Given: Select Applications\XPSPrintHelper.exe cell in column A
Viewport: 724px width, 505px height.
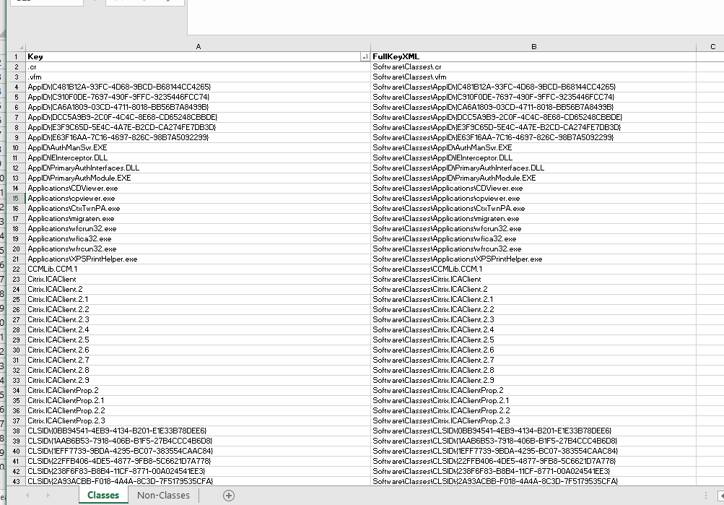Looking at the screenshot, I should (x=198, y=259).
